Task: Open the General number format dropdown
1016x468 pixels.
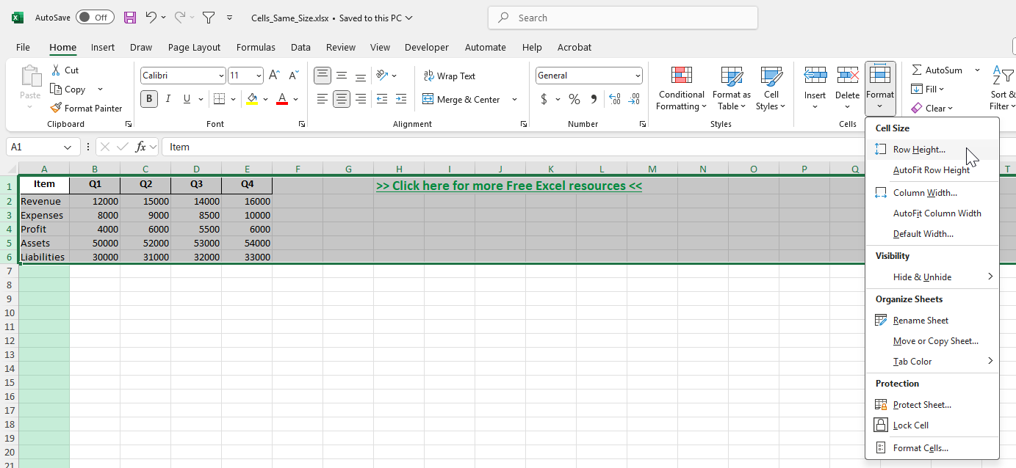Action: (638, 76)
